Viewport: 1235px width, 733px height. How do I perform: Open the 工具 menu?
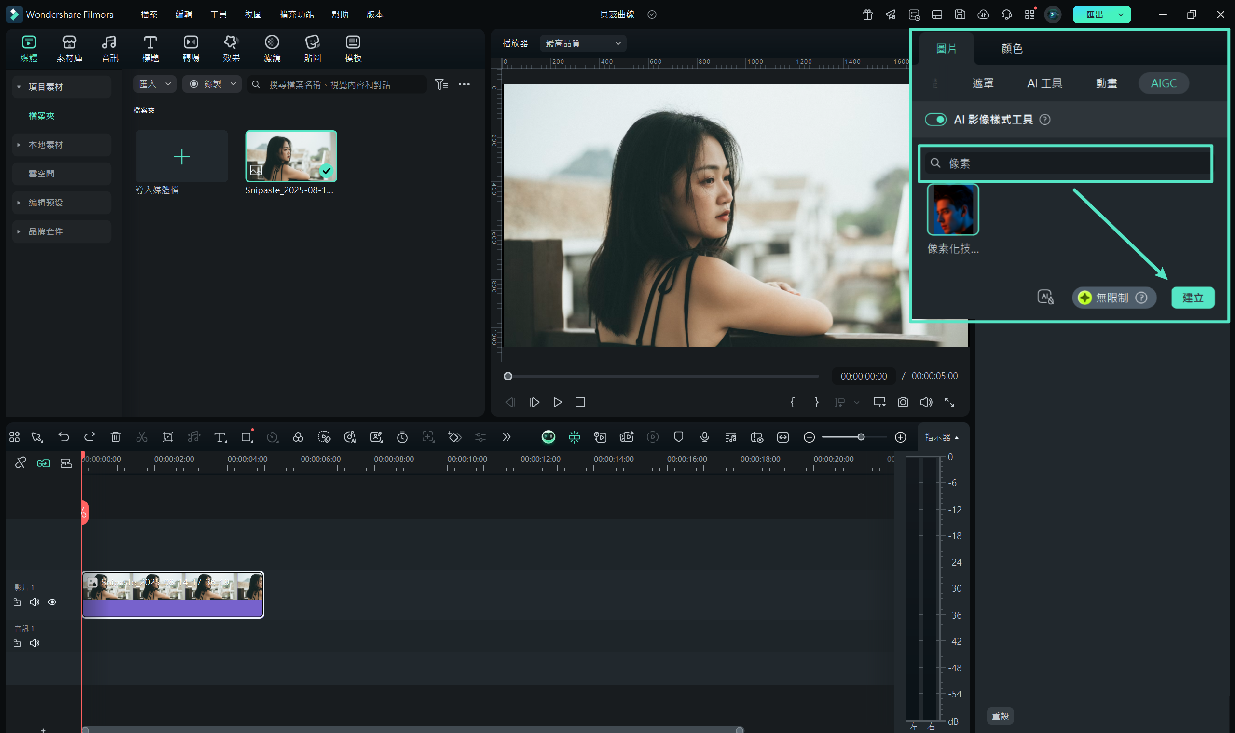(x=219, y=14)
